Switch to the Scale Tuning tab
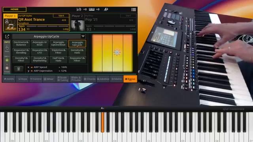The width and height of the screenshot is (253, 142). tap(62, 79)
